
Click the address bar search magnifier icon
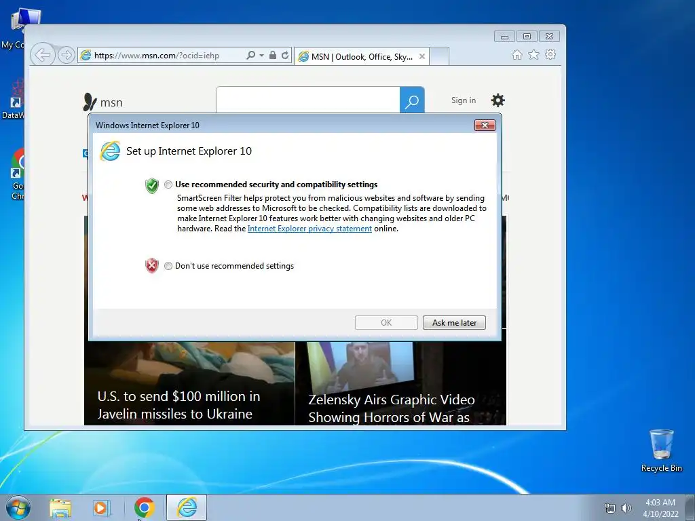click(251, 55)
